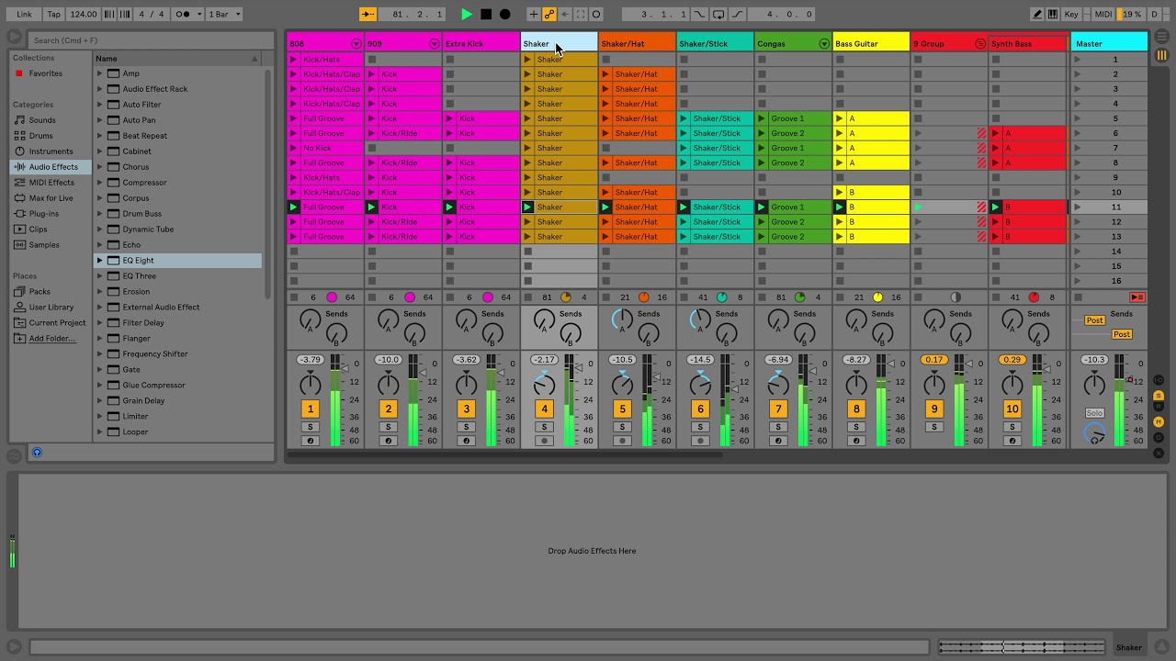This screenshot has width=1176, height=661.
Task: Click the browser Search field
Action: point(152,40)
